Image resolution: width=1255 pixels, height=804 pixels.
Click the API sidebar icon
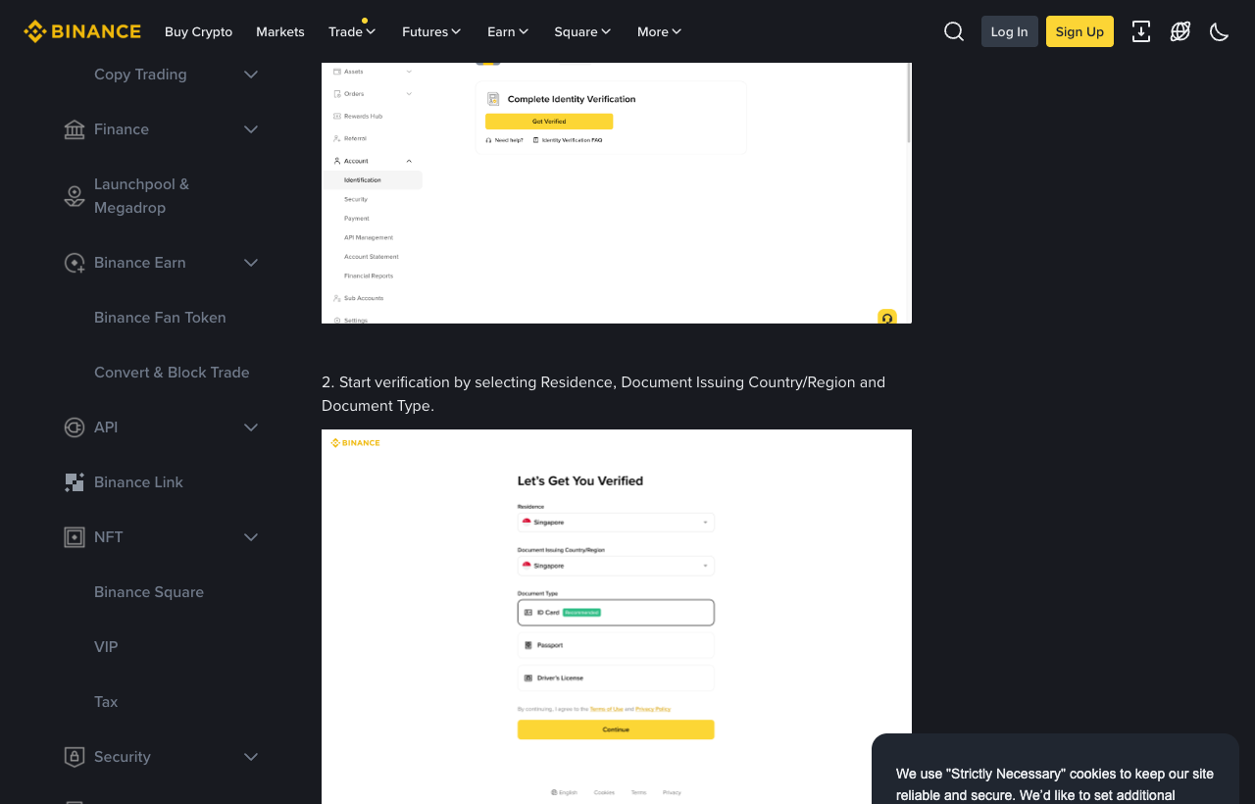(x=75, y=427)
